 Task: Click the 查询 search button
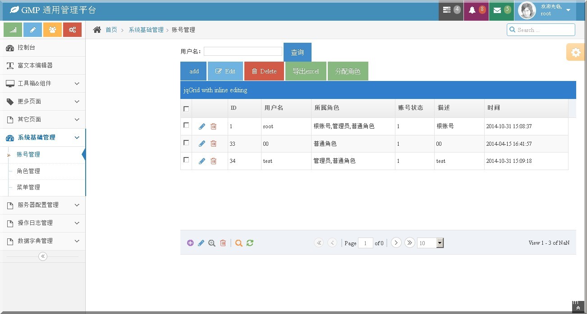297,52
